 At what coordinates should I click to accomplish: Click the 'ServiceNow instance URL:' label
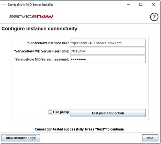[x=48, y=43]
